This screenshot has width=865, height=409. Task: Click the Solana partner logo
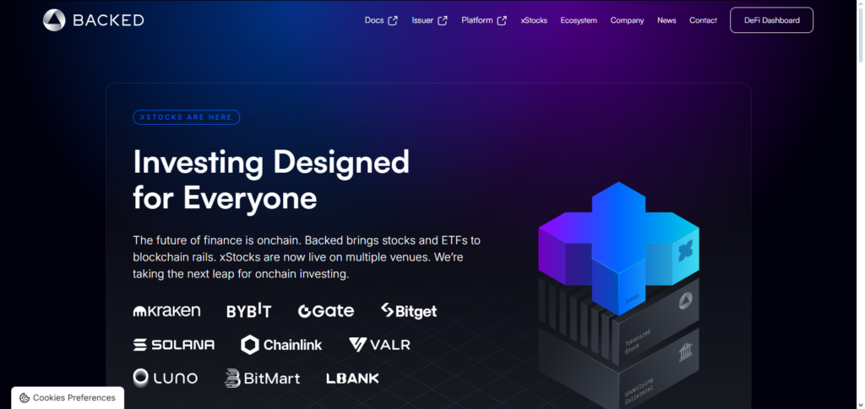174,345
